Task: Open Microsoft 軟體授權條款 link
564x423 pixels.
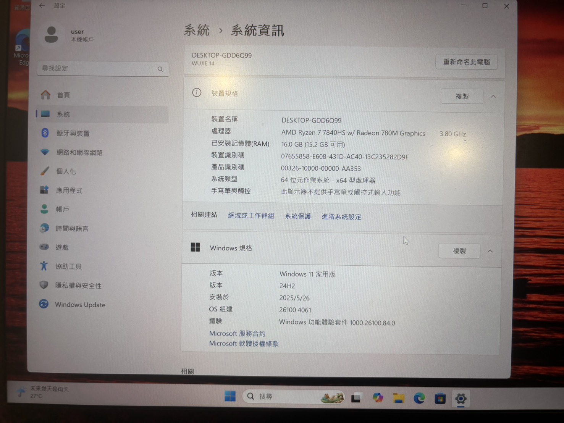Action: [244, 344]
